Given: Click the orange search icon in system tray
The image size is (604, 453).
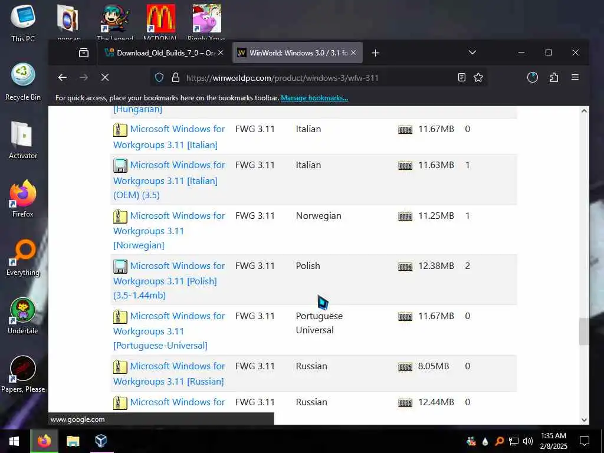Looking at the screenshot, I should 499,441.
